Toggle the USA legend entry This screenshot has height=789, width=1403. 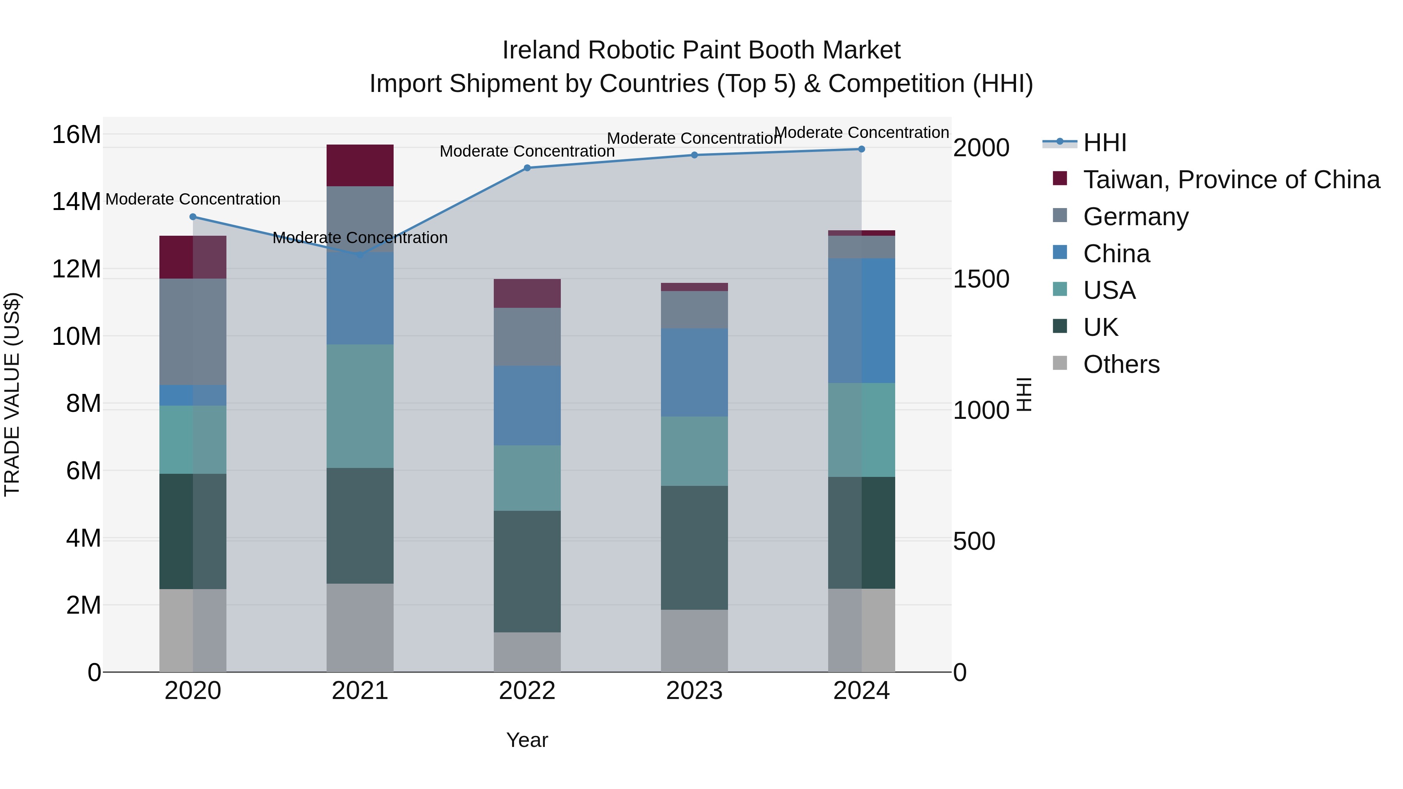[x=1094, y=290]
